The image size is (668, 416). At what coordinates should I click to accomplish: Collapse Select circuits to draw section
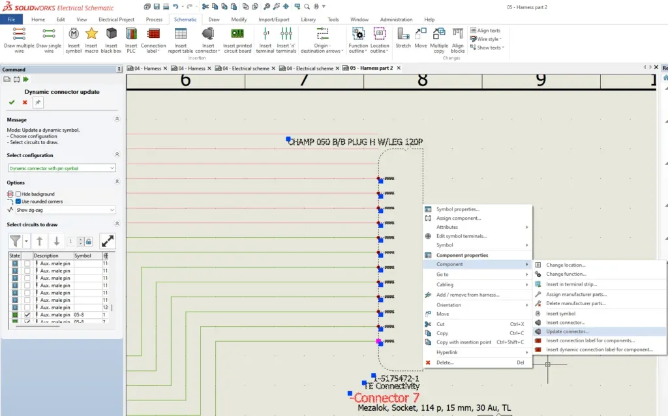(x=117, y=224)
